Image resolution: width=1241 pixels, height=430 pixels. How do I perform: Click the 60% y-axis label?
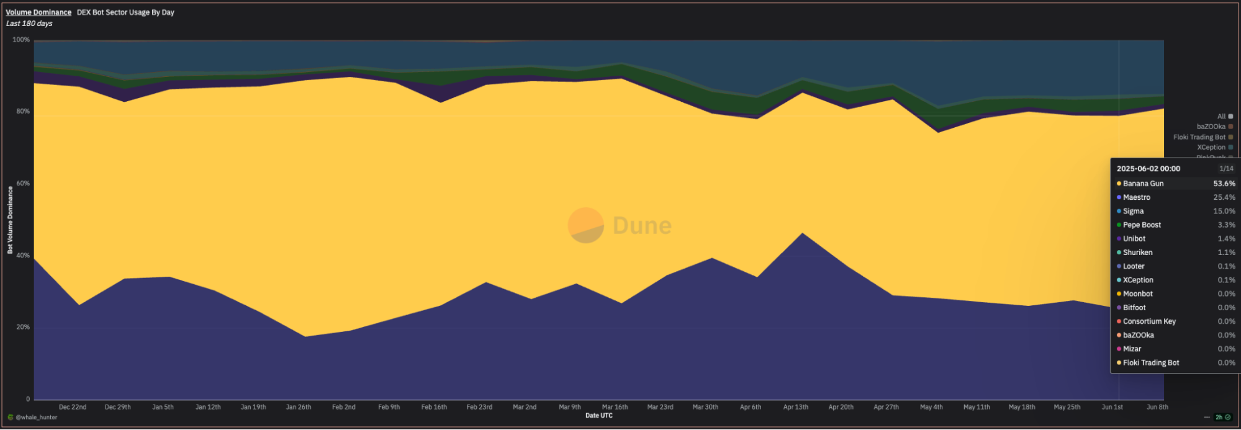(23, 184)
